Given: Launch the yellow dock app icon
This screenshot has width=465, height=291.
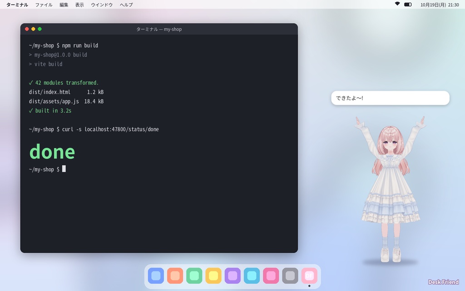Looking at the screenshot, I should [213, 276].
